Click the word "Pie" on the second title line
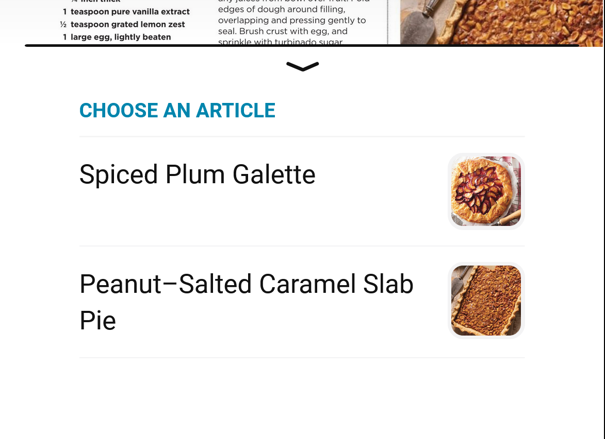 pyautogui.click(x=98, y=321)
